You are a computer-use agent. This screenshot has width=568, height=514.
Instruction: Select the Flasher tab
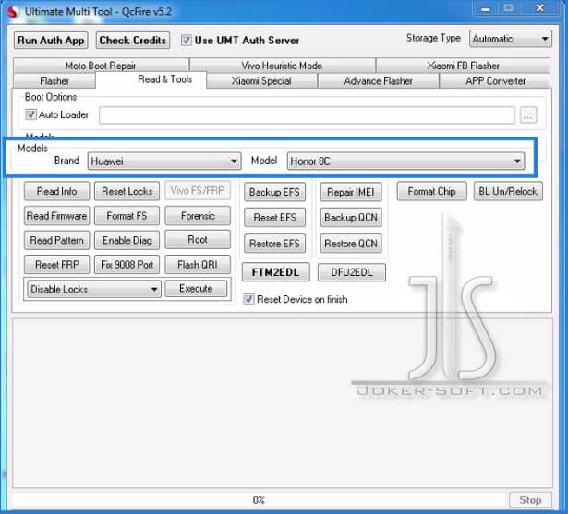[54, 80]
